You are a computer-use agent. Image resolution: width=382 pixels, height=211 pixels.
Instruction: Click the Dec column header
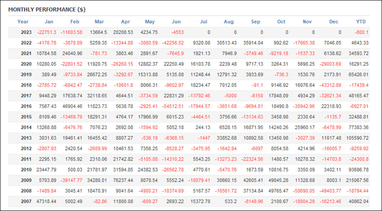pos(334,22)
